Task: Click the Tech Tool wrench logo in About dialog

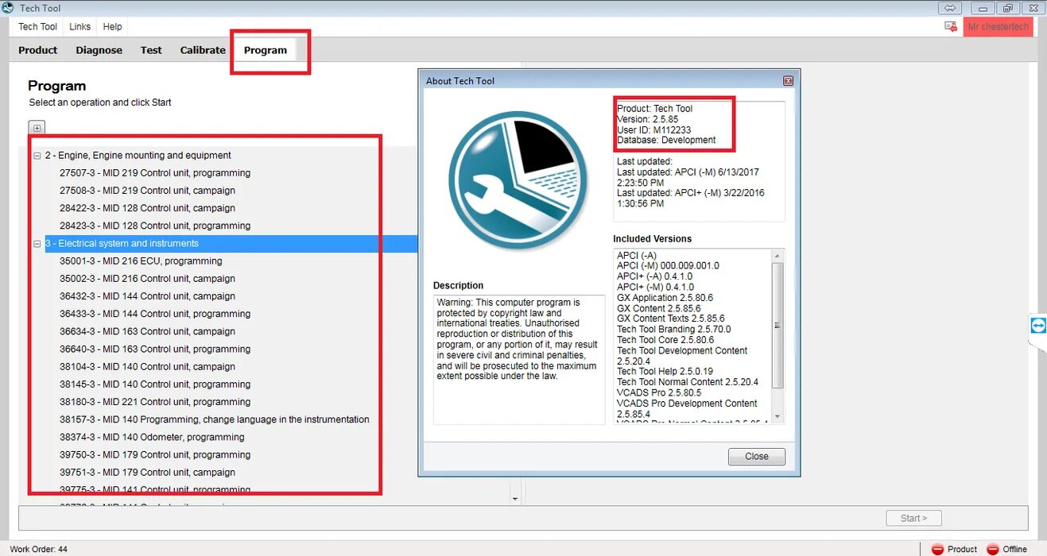Action: point(518,181)
